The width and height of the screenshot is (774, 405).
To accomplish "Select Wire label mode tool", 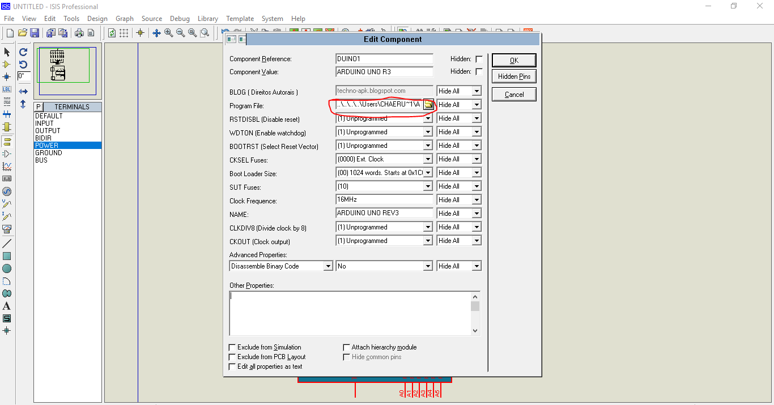I will [x=7, y=89].
